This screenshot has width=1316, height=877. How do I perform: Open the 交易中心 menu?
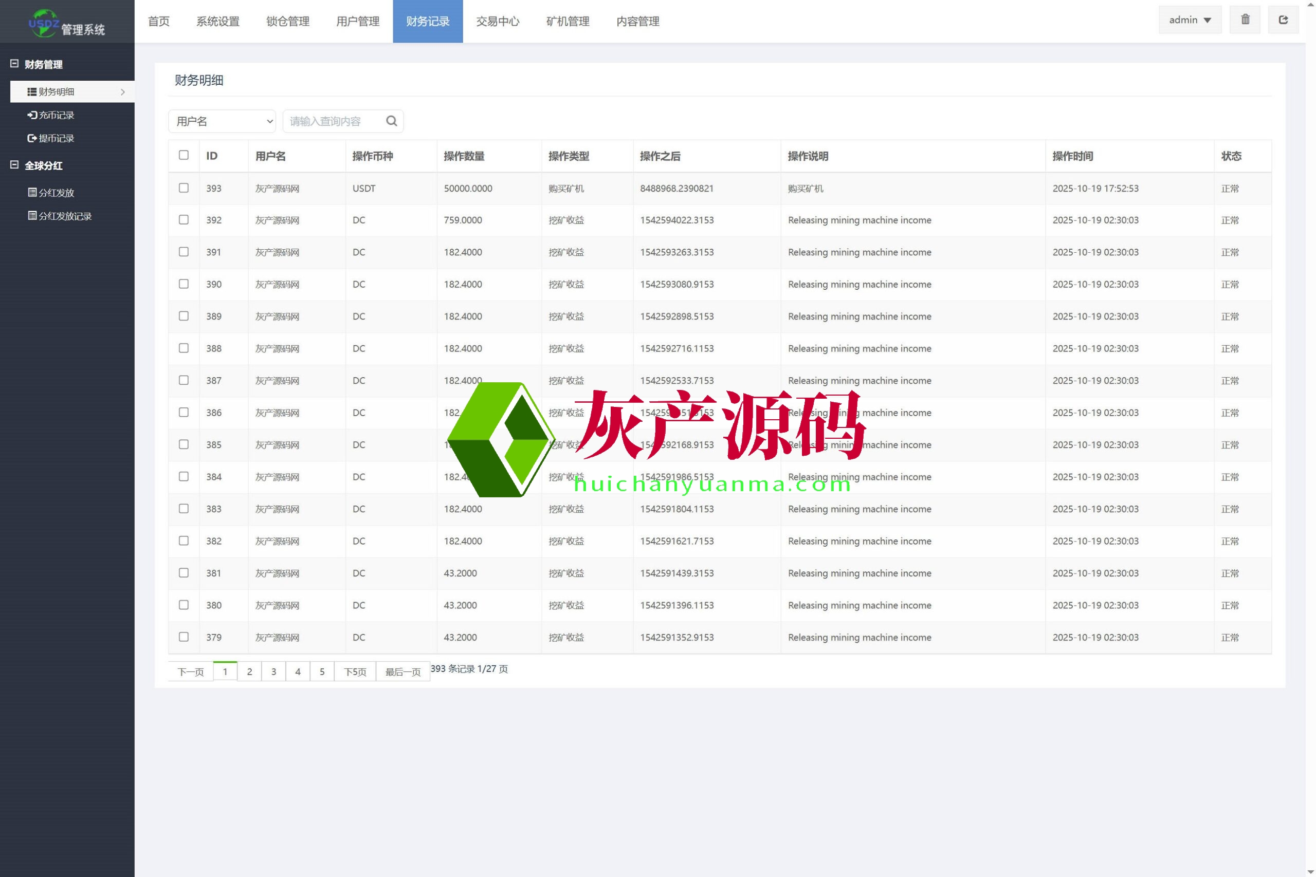click(x=497, y=21)
